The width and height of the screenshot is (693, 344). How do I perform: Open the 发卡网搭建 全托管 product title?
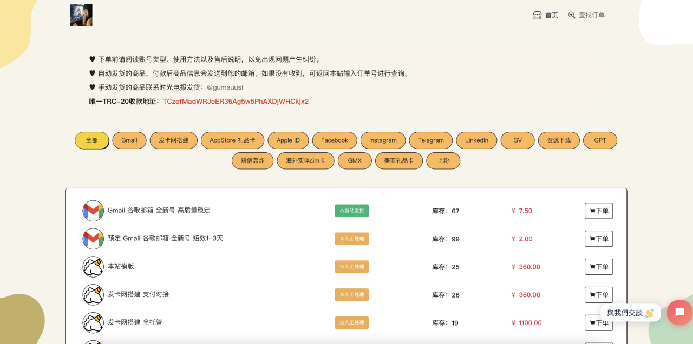coord(135,322)
